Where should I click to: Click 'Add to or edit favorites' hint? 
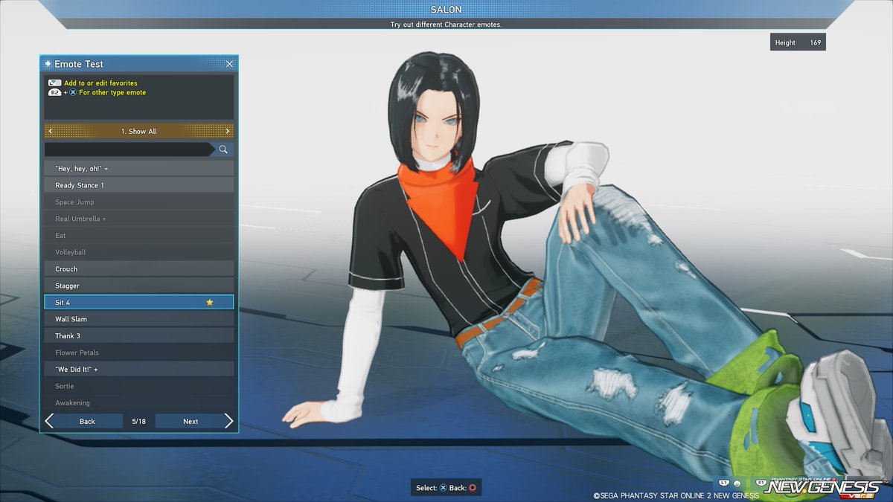click(x=100, y=83)
